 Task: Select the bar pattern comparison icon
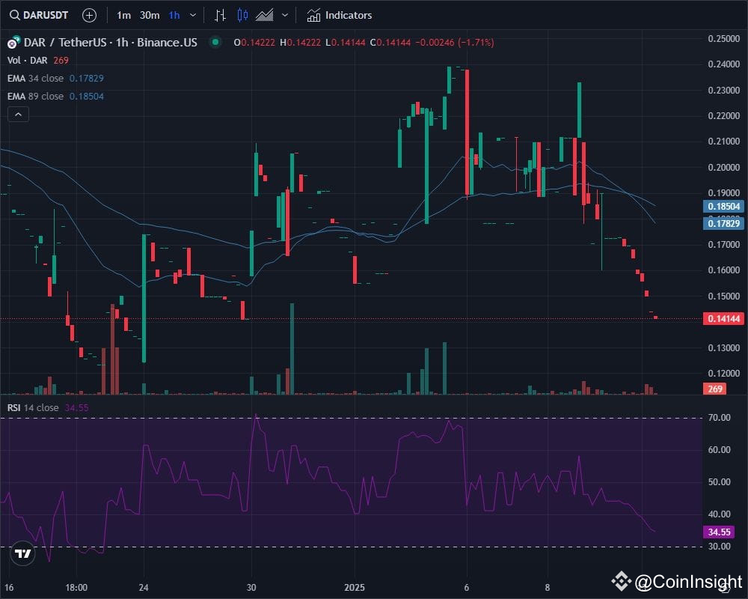(x=219, y=15)
